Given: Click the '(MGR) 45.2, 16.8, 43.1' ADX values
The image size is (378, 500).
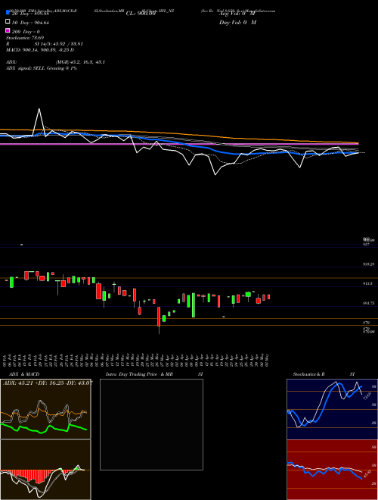Looking at the screenshot, I should click(x=80, y=62).
